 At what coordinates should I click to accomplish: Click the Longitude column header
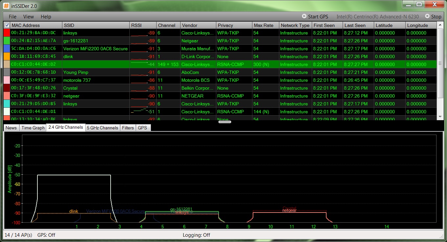(x=421, y=25)
